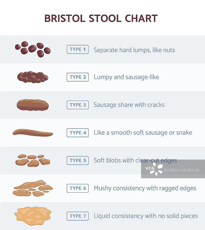Click the TYPE 7 label badge
The height and width of the screenshot is (230, 205).
tap(78, 216)
